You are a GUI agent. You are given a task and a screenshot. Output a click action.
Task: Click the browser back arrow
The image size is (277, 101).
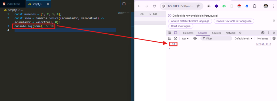coord(139,6)
